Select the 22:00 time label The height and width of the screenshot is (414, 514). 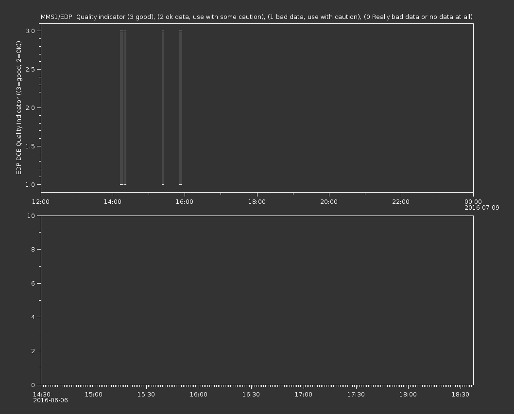pyautogui.click(x=401, y=201)
